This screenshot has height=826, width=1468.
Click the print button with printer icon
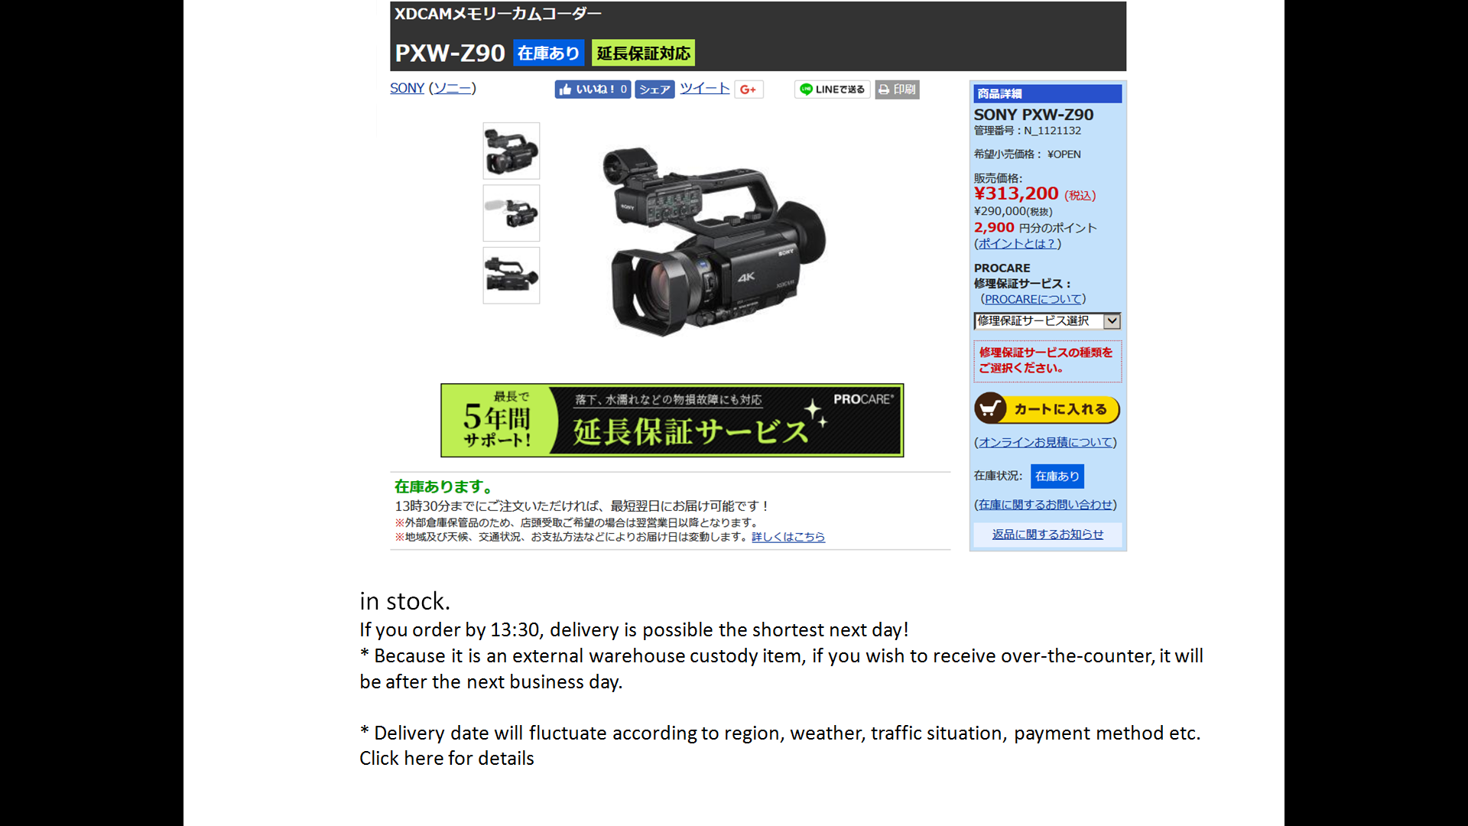[897, 89]
